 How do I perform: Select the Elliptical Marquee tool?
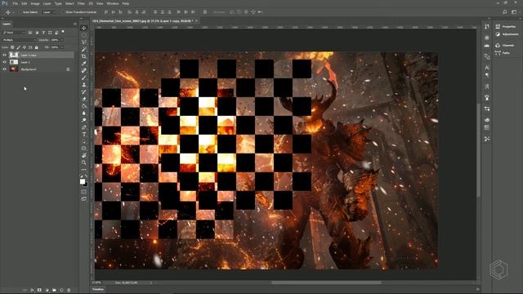point(83,35)
